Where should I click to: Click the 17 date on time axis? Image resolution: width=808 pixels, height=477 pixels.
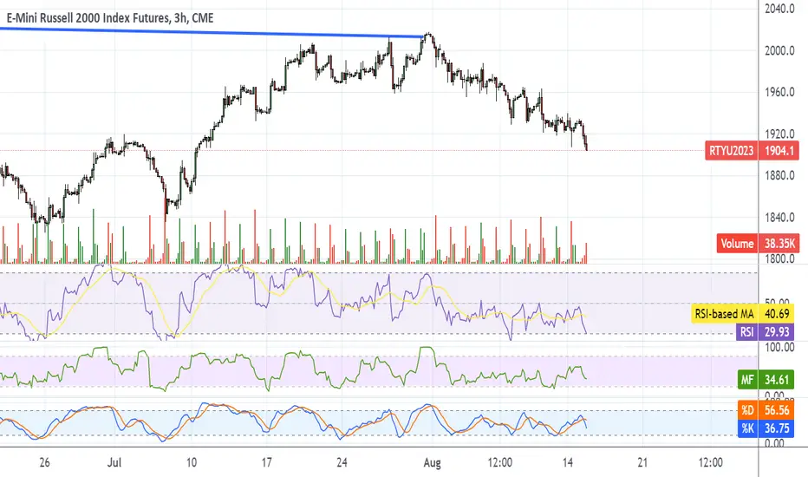click(x=266, y=462)
